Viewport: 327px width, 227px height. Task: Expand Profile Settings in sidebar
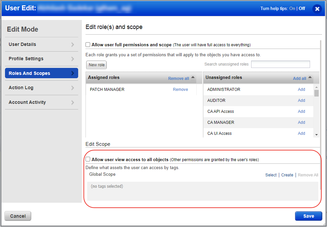coord(41,59)
